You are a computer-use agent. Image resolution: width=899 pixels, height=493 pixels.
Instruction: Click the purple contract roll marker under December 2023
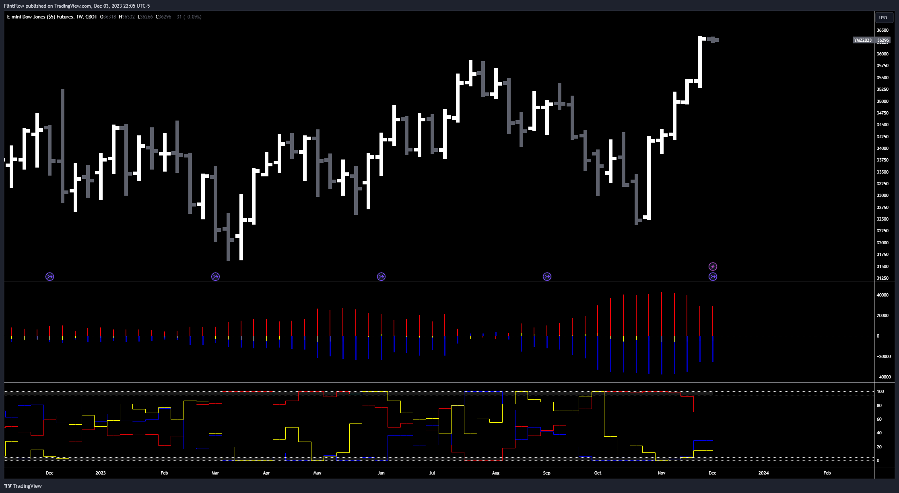coord(713,276)
